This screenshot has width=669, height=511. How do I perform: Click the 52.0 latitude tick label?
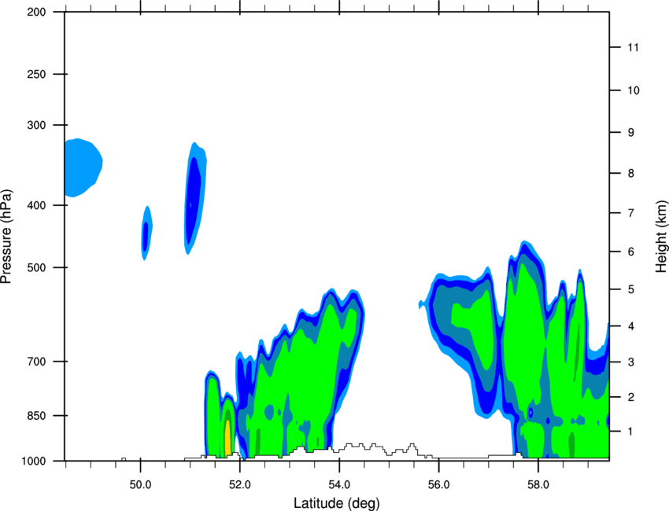[x=240, y=484]
